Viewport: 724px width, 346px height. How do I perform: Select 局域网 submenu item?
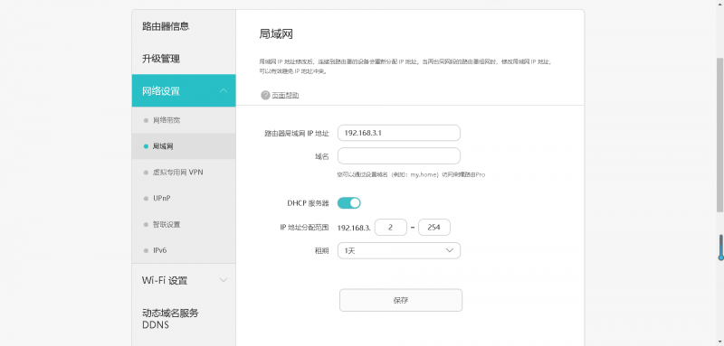pyautogui.click(x=184, y=146)
